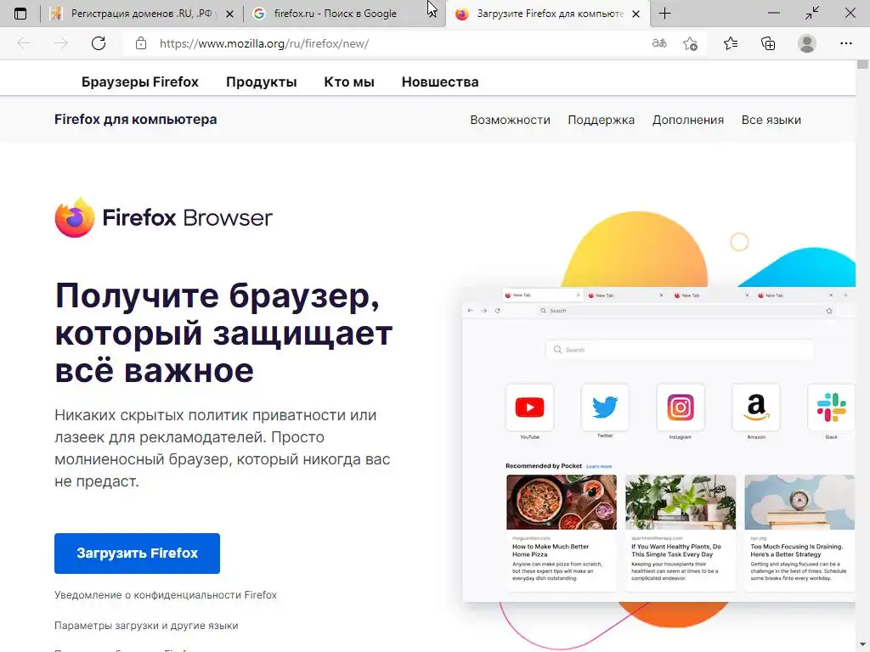870x652 pixels.
Task: Click the Twitter tile in the preview
Action: pos(605,407)
